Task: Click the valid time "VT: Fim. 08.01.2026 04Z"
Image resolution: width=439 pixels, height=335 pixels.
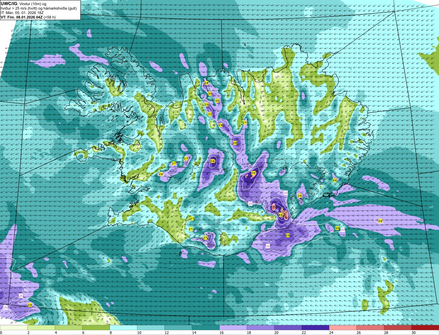Action: [x=21, y=17]
